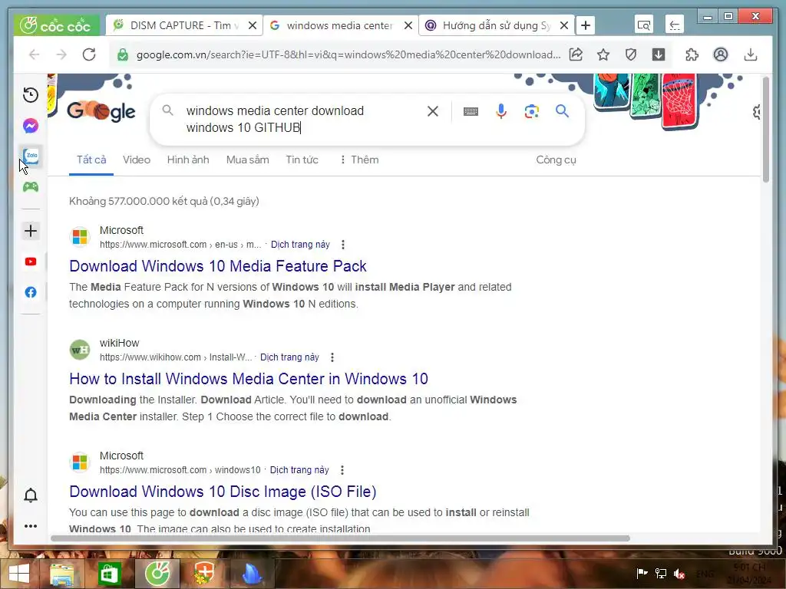Open Windows Store from taskbar

point(109,574)
